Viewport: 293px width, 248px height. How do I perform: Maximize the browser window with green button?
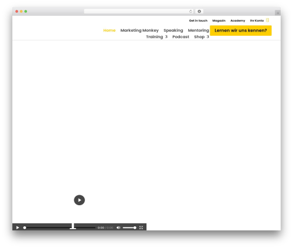pos(26,11)
